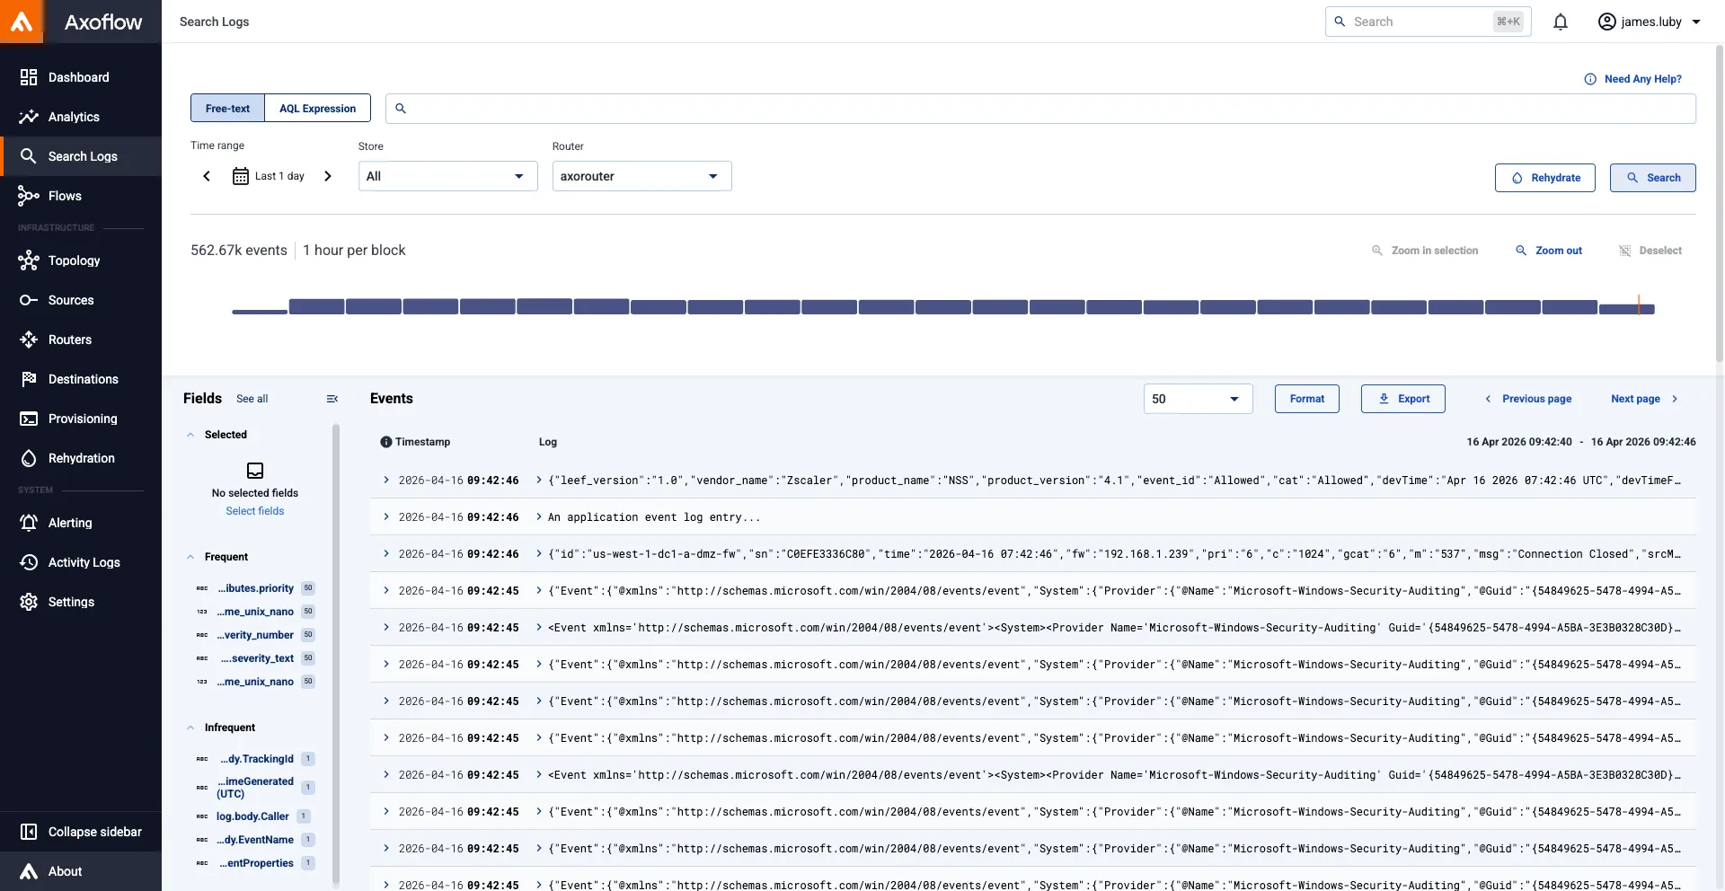1725x891 pixels.
Task: Expand the Zscaler log message content
Action: click(x=539, y=481)
